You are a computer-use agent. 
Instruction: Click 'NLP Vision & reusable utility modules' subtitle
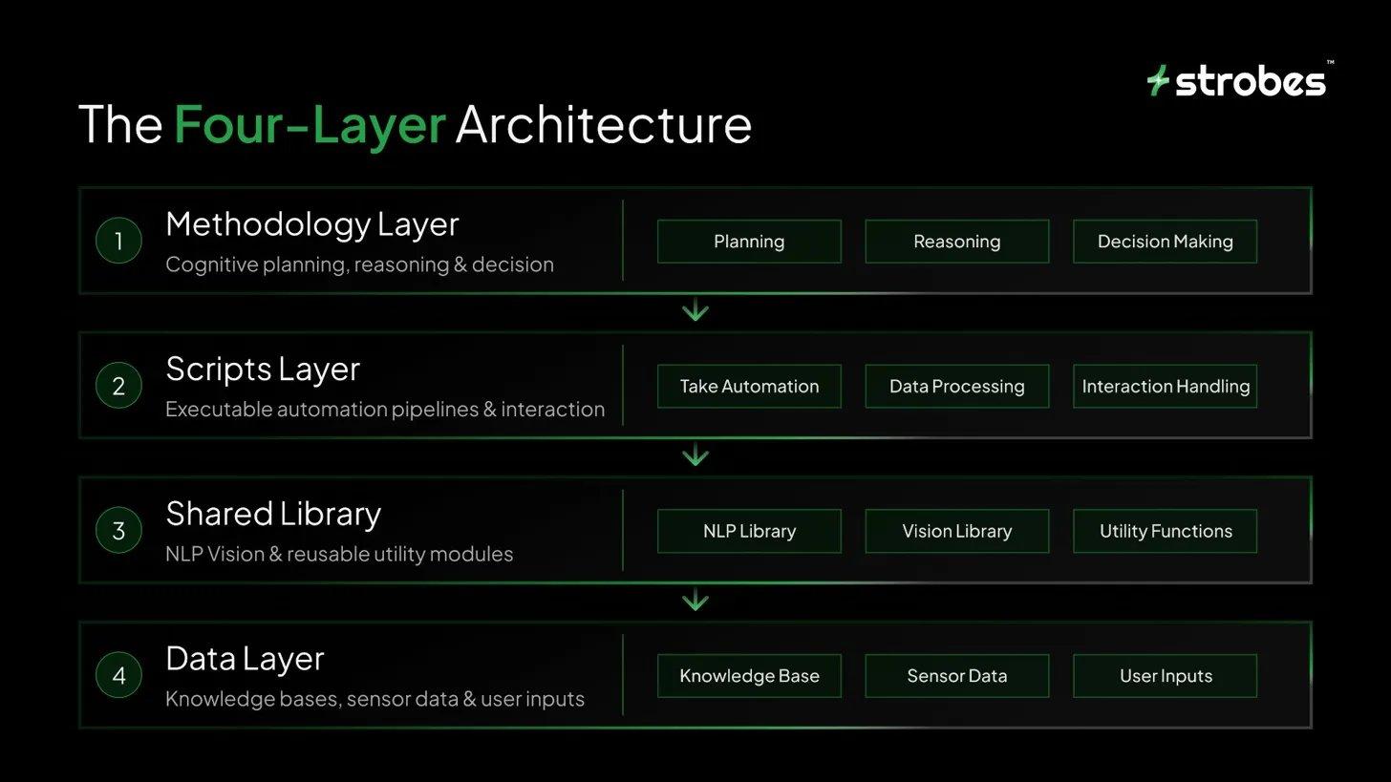click(339, 554)
